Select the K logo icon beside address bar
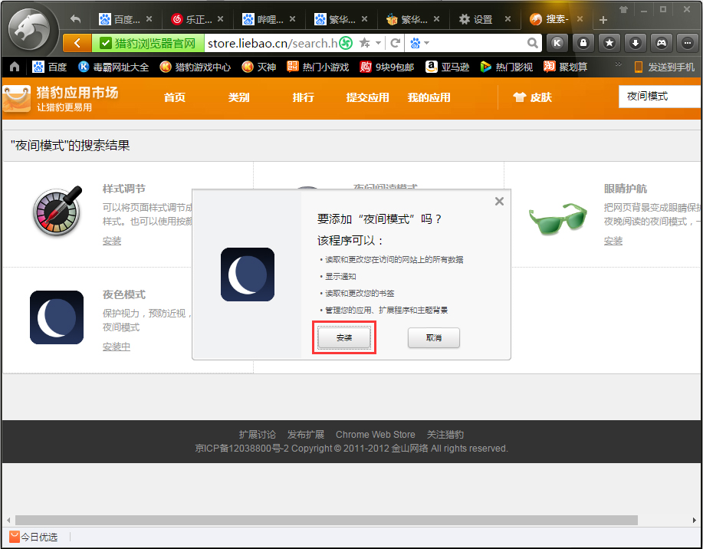This screenshot has width=703, height=549. click(557, 44)
